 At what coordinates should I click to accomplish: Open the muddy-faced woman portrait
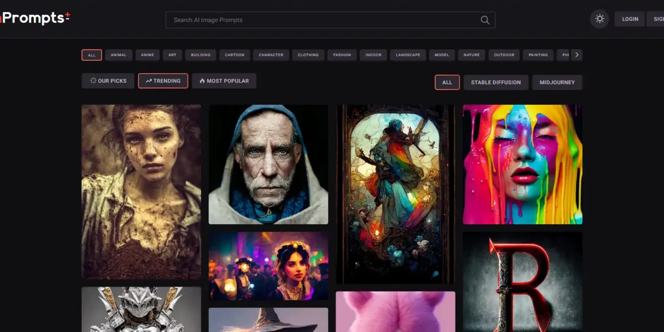(x=141, y=192)
